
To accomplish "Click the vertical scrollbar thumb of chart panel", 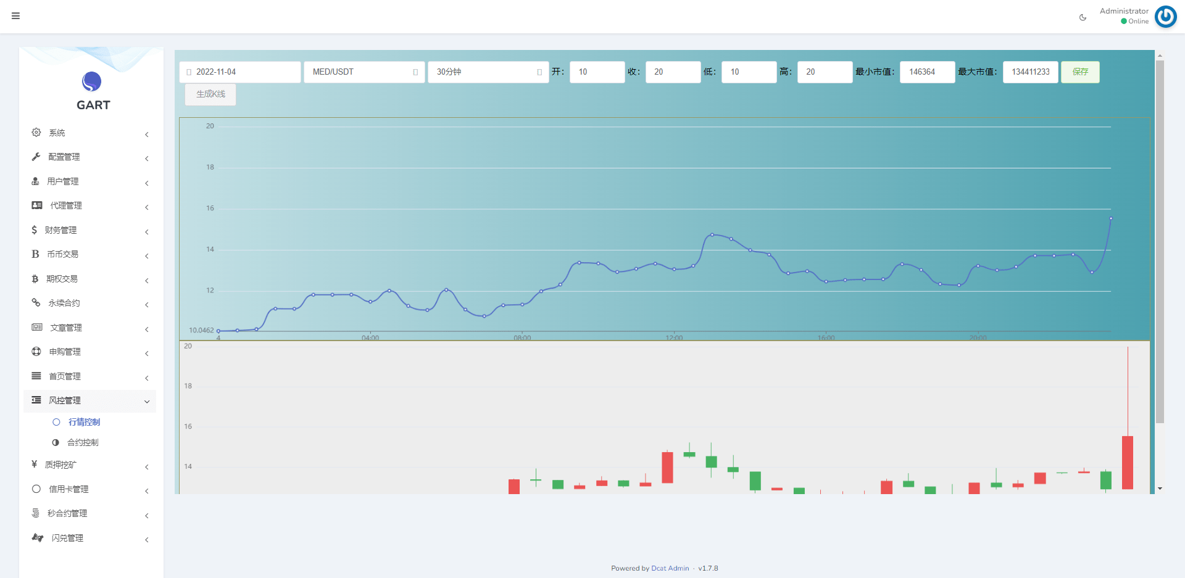I will [1160, 241].
